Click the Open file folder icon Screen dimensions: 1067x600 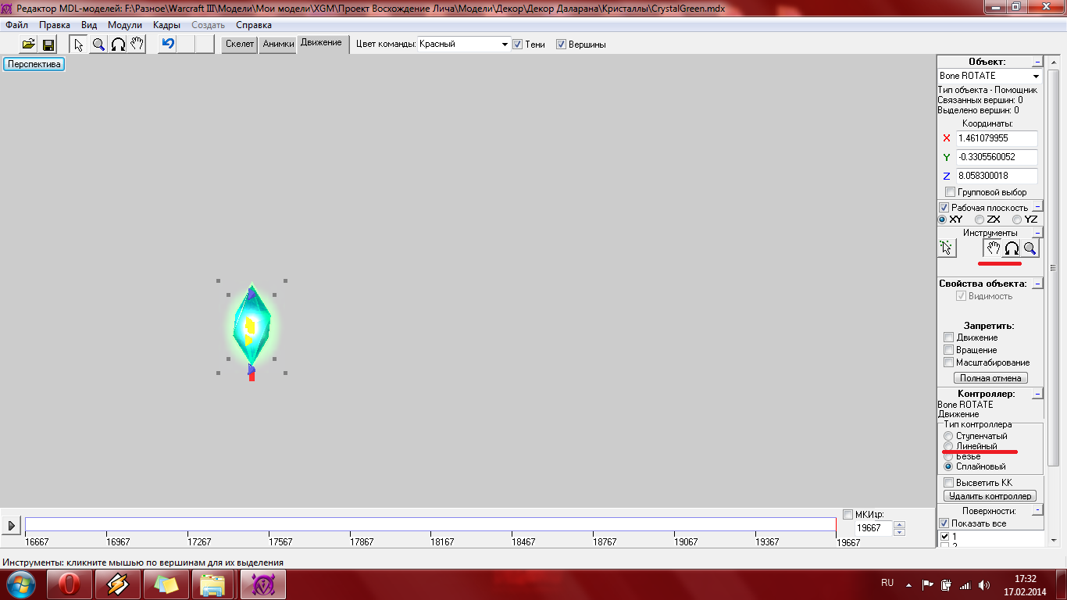pos(28,45)
